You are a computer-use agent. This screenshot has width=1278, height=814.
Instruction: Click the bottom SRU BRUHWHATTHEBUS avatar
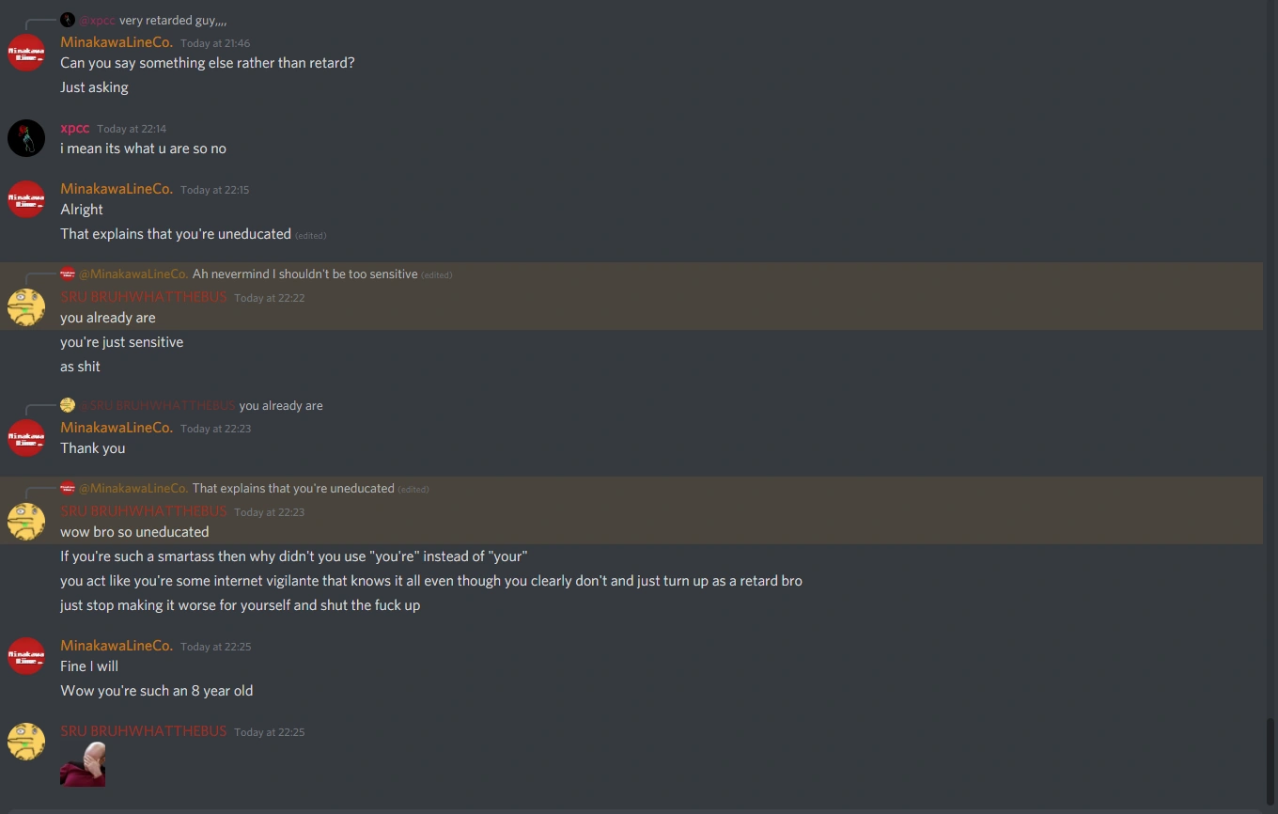25,742
